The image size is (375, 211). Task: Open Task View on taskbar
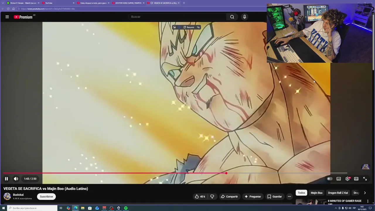point(61,208)
